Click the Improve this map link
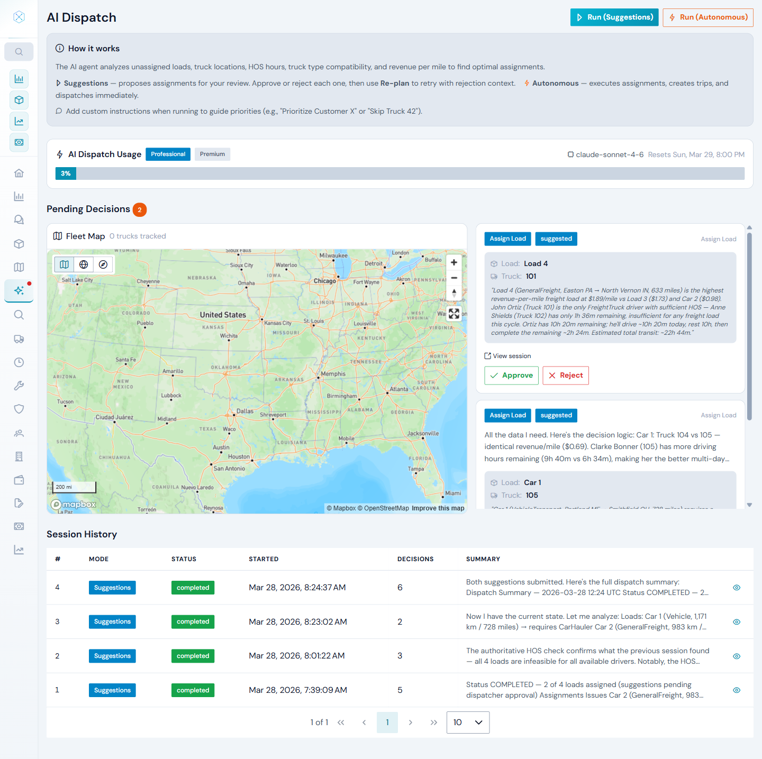 (x=438, y=508)
